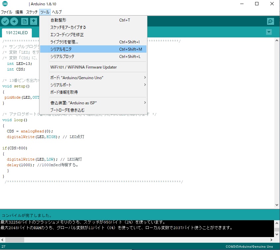This screenshot has width=280, height=250.
Task: Switch to the 191224LED sketch tab
Action: tap(17, 33)
